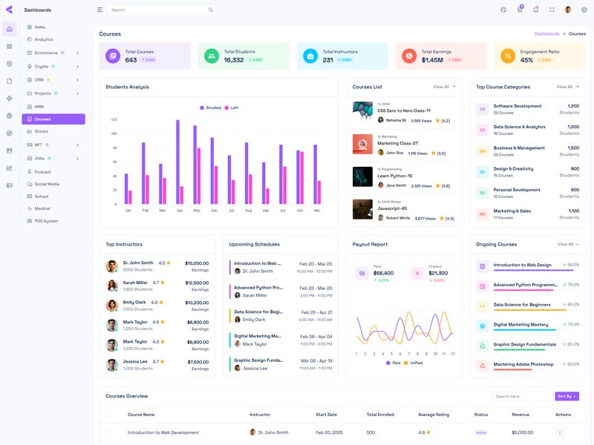Click the hamburger menu toggle icon
The width and height of the screenshot is (594, 445).
(x=100, y=10)
